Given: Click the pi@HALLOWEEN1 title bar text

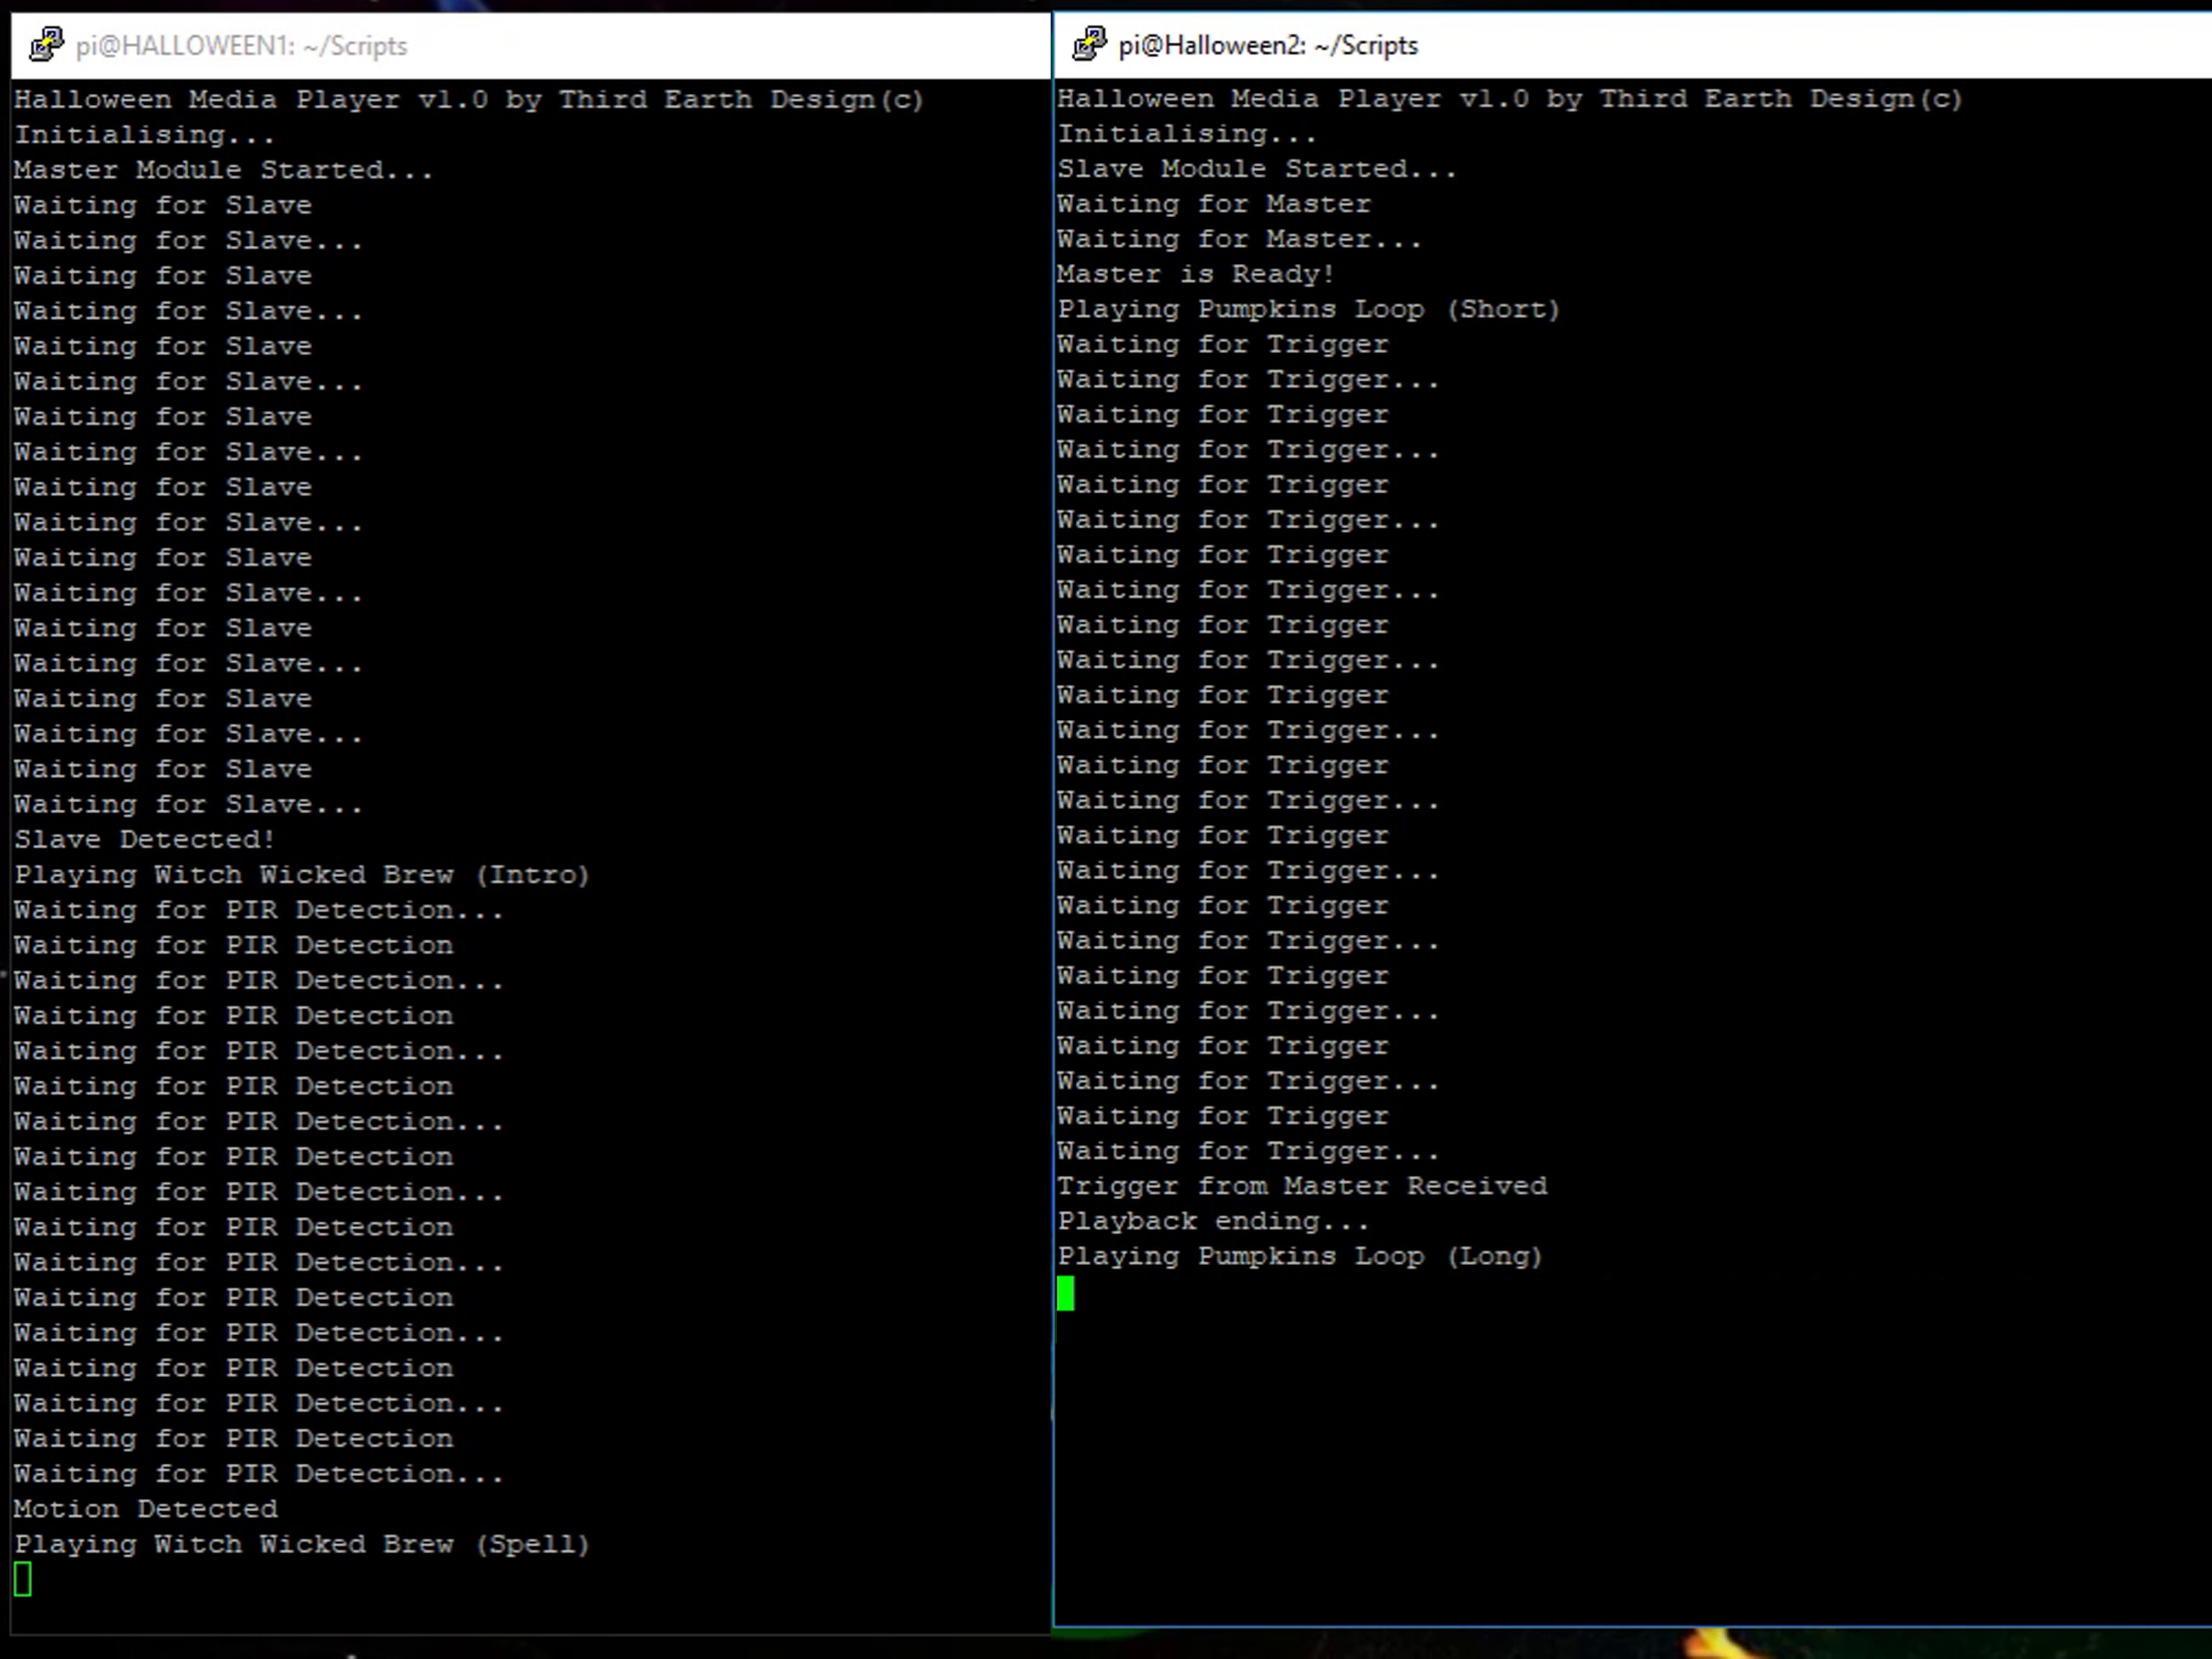Looking at the screenshot, I should (241, 46).
